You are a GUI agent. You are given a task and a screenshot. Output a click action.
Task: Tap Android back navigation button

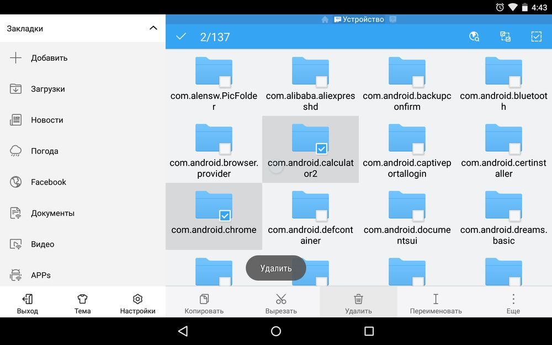coord(183,331)
